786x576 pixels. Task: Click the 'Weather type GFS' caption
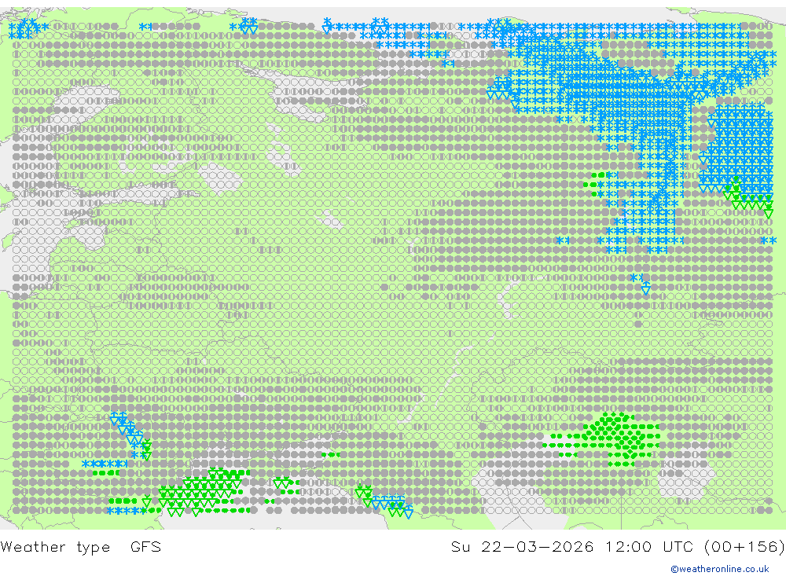(x=81, y=546)
